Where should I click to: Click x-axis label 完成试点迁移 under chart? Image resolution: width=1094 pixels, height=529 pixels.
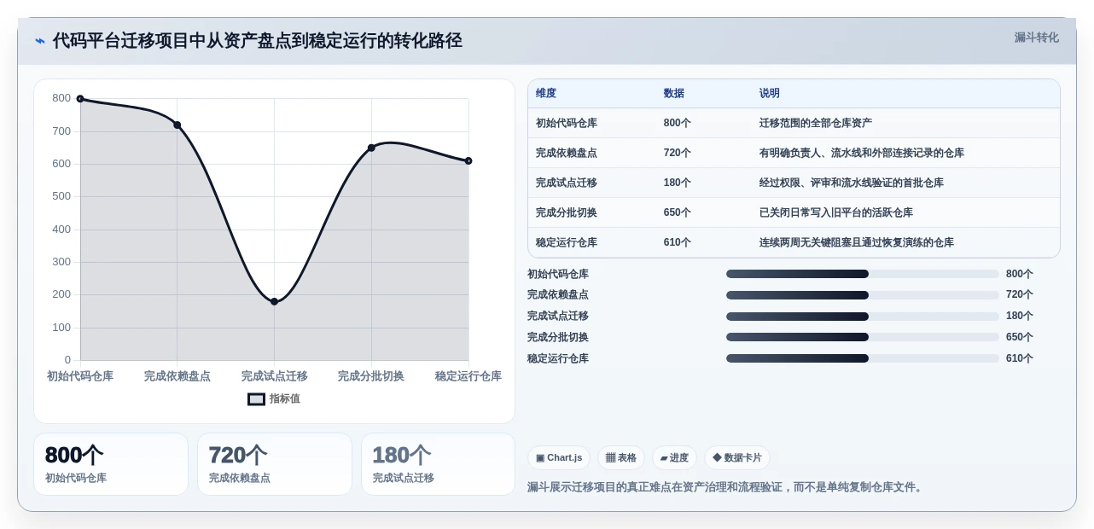pyautogui.click(x=274, y=376)
